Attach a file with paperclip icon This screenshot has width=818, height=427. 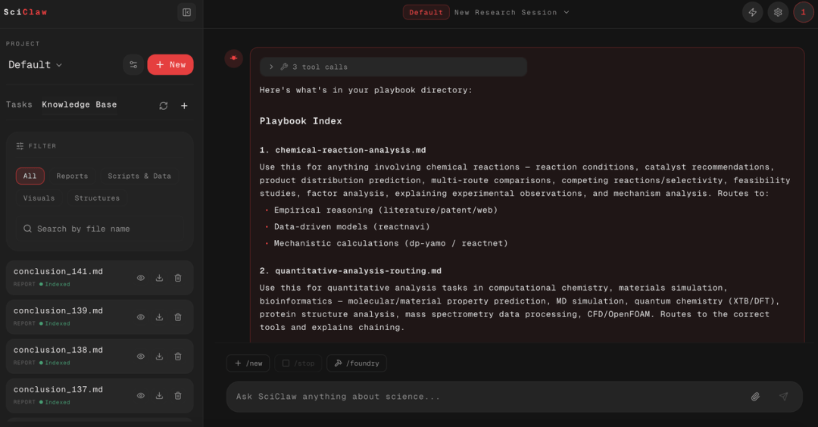[755, 397]
